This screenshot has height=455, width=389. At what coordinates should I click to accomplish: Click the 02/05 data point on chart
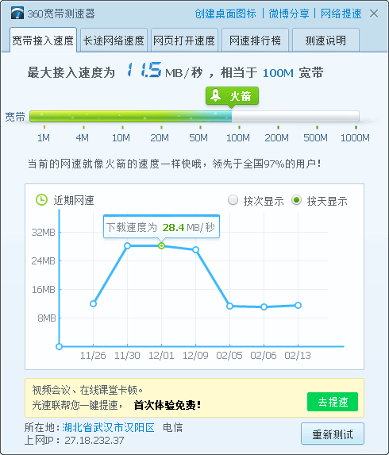(229, 307)
